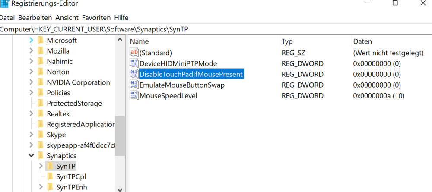Collapse the Synaptics registry key
The height and width of the screenshot is (192, 432).
31,156
